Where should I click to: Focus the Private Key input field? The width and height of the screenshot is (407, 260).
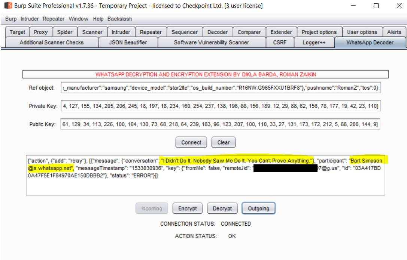pos(220,106)
